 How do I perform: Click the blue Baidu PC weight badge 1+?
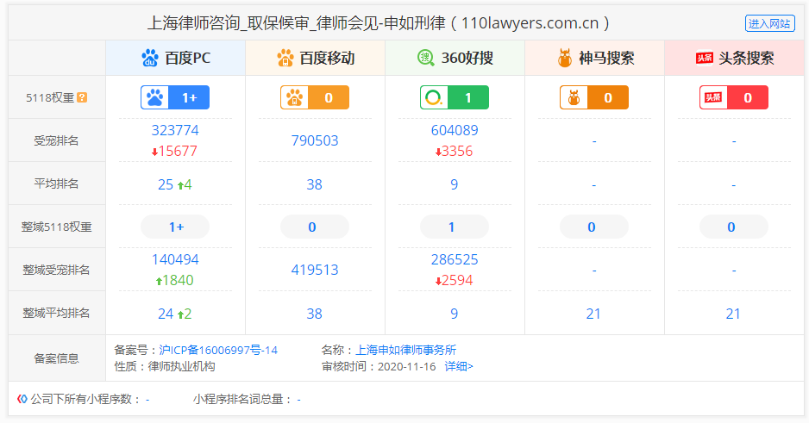(x=175, y=97)
